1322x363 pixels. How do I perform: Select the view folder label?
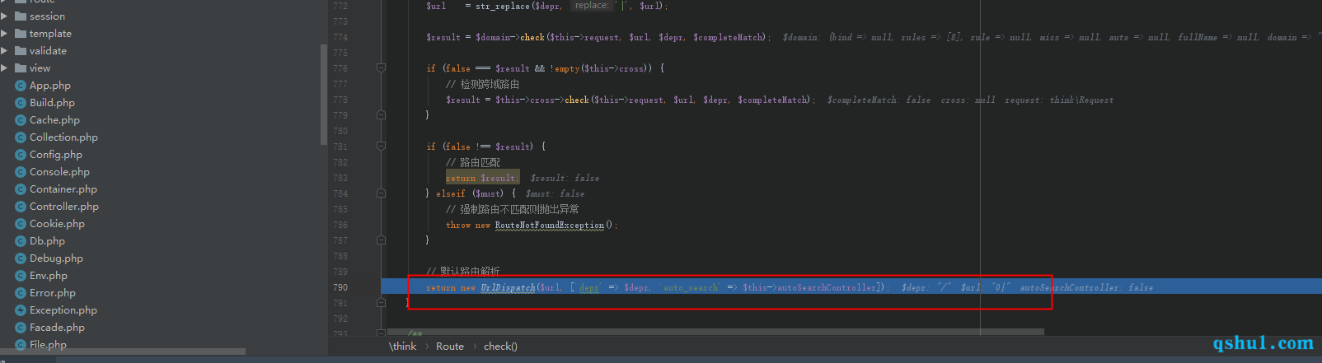click(40, 67)
